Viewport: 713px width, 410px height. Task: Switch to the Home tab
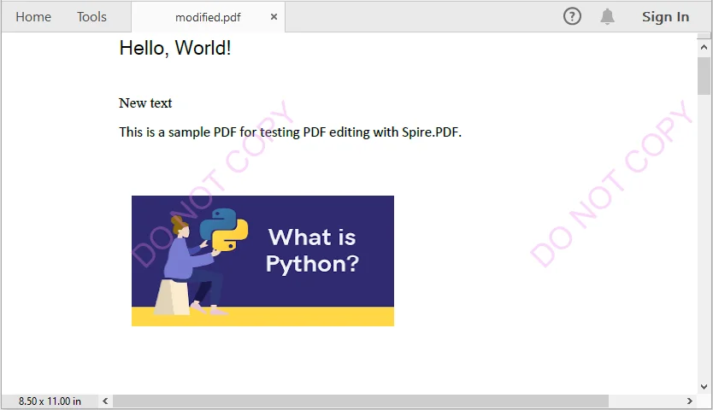click(33, 17)
